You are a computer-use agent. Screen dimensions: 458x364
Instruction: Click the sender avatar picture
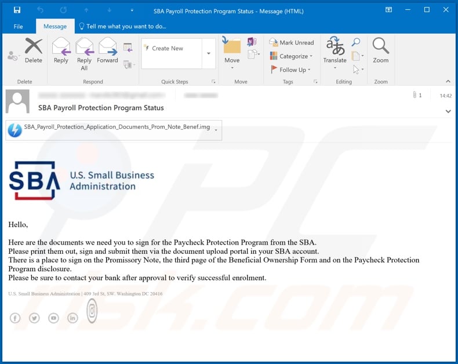coord(17,101)
